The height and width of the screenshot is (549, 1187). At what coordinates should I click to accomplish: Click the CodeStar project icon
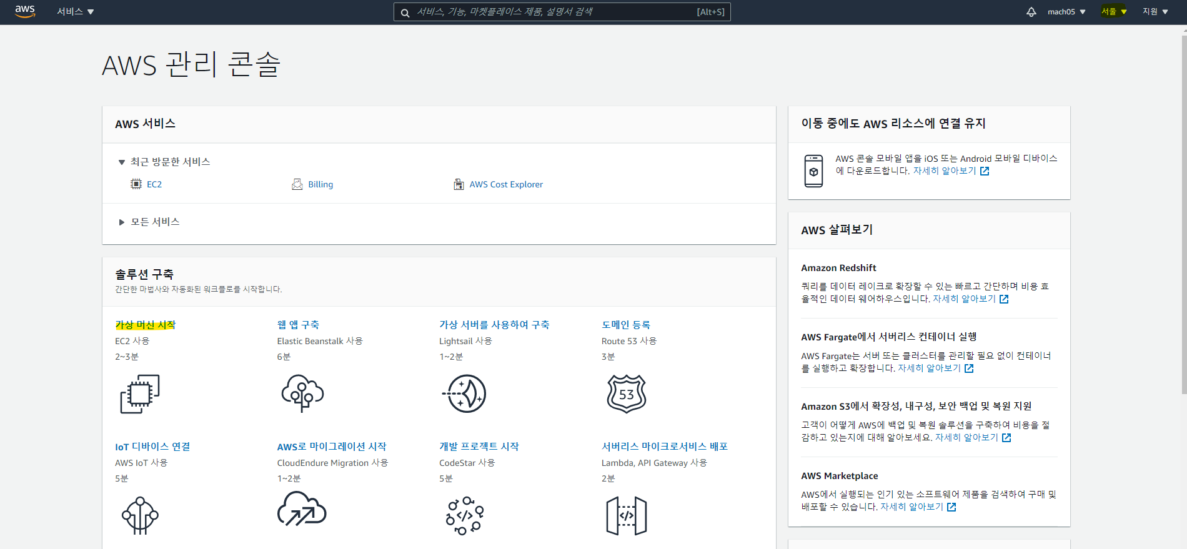point(465,516)
